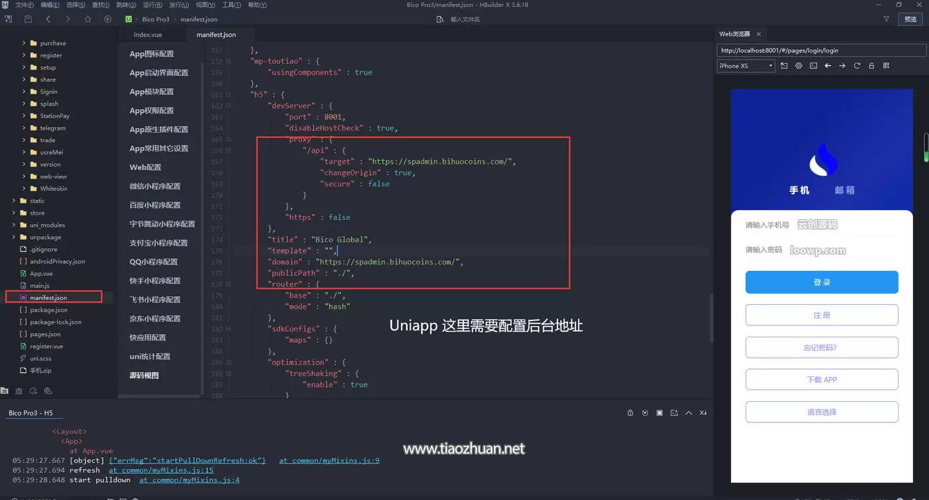Viewport: 929px width, 500px height.
Task: Expand the static folder in file tree
Action: click(14, 201)
